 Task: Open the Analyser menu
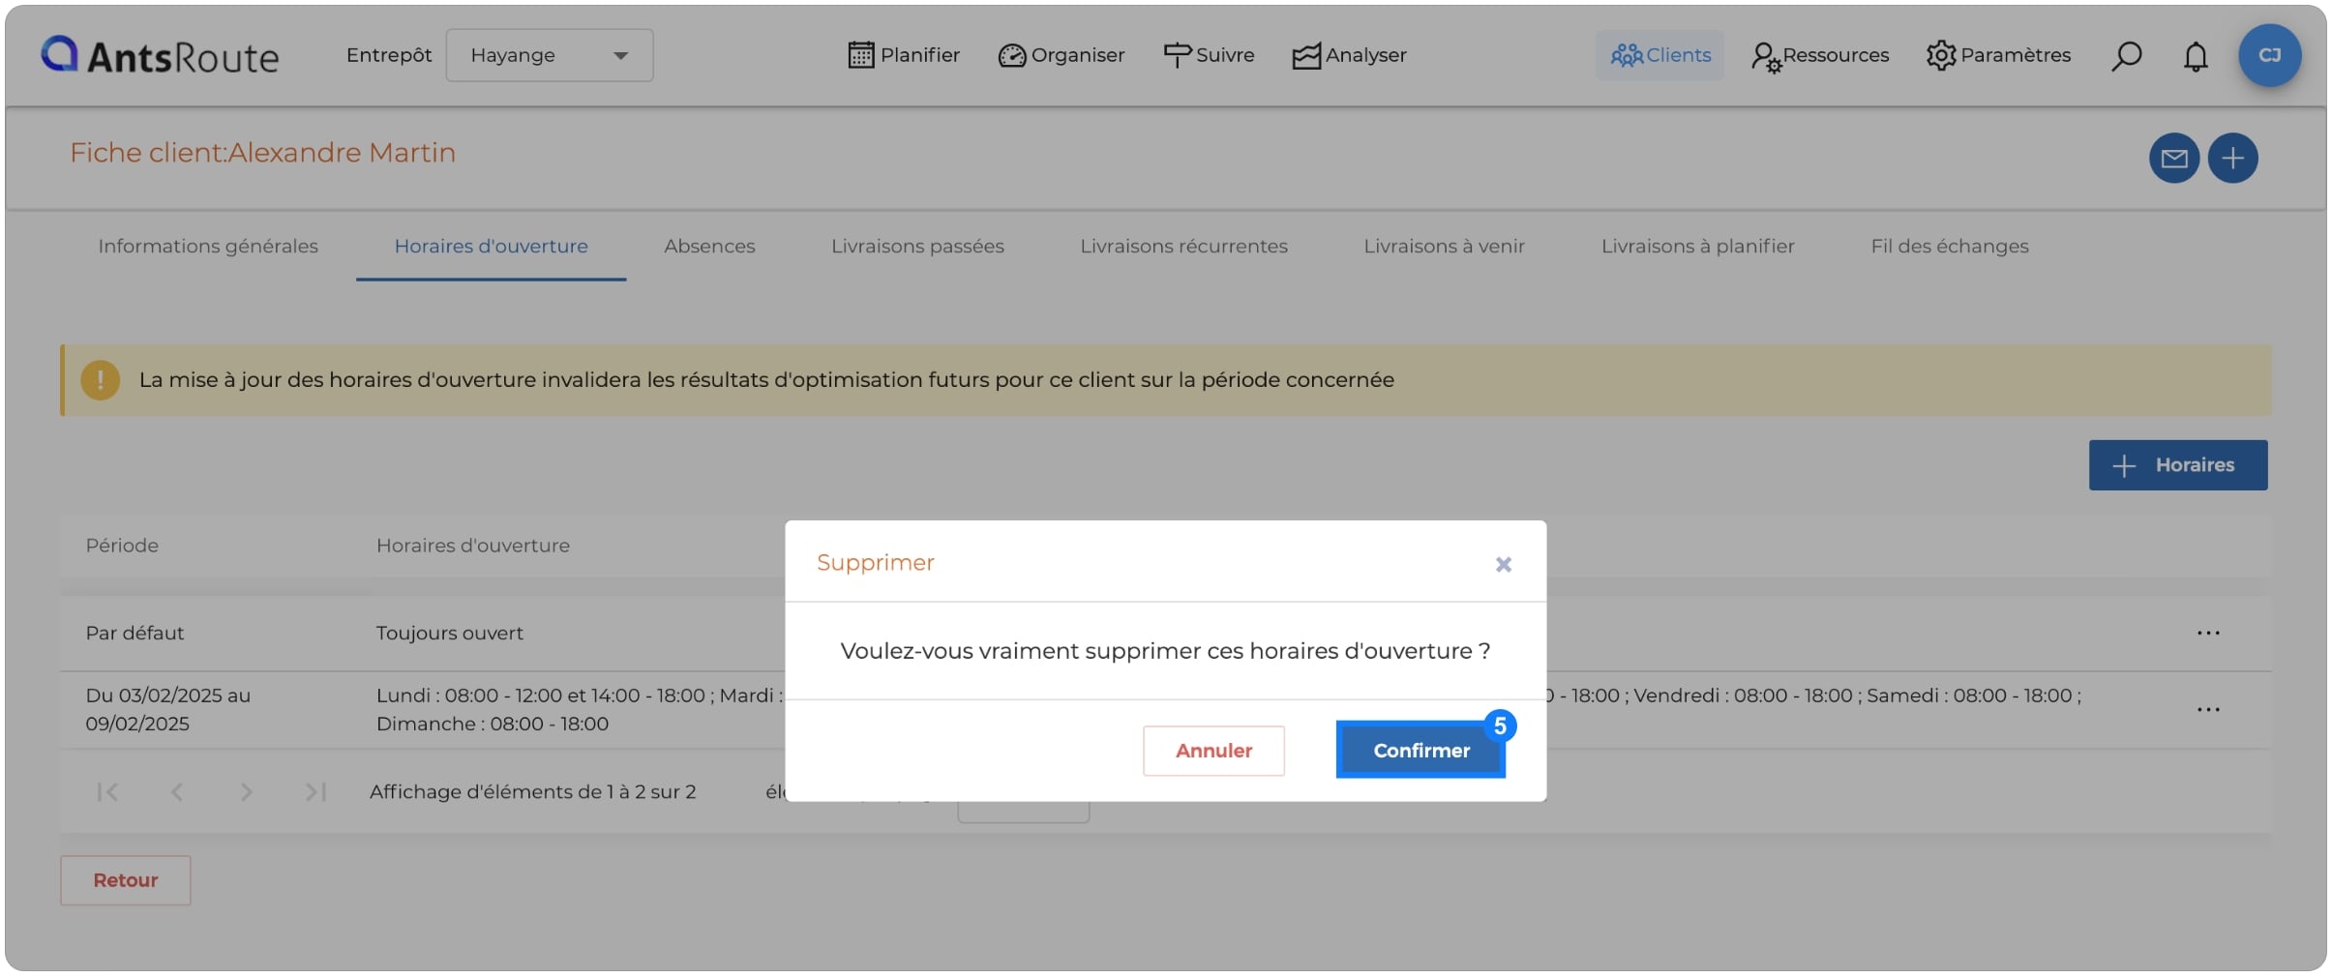click(x=1349, y=55)
